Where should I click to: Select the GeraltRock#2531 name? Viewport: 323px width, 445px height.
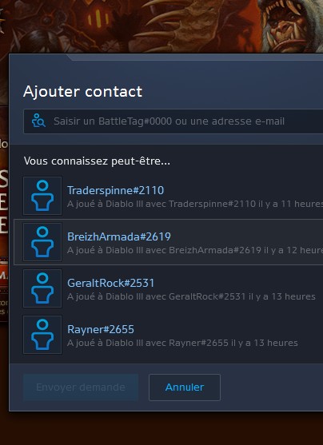[x=111, y=283]
